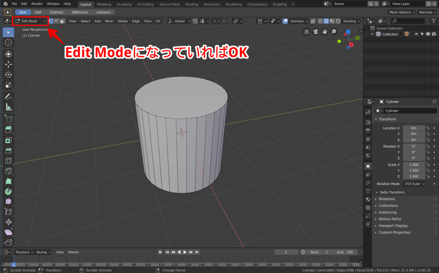
Task: Click the Difference selection button
Action: tap(80, 12)
